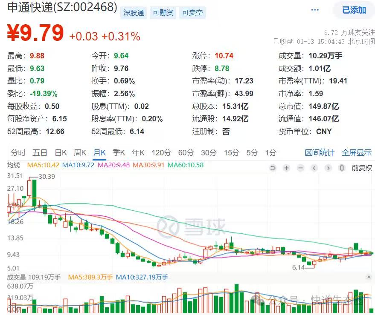The image size is (375, 315).
Task: Click the MA5:10.42 moving average label
Action: [43, 165]
